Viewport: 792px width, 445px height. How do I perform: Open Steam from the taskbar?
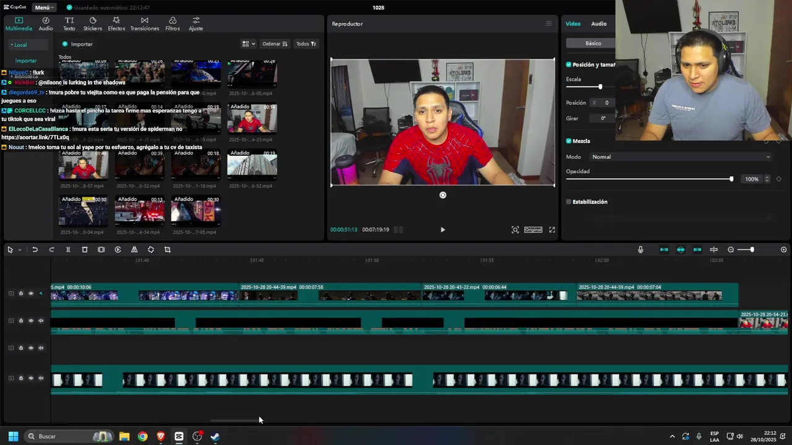click(215, 436)
